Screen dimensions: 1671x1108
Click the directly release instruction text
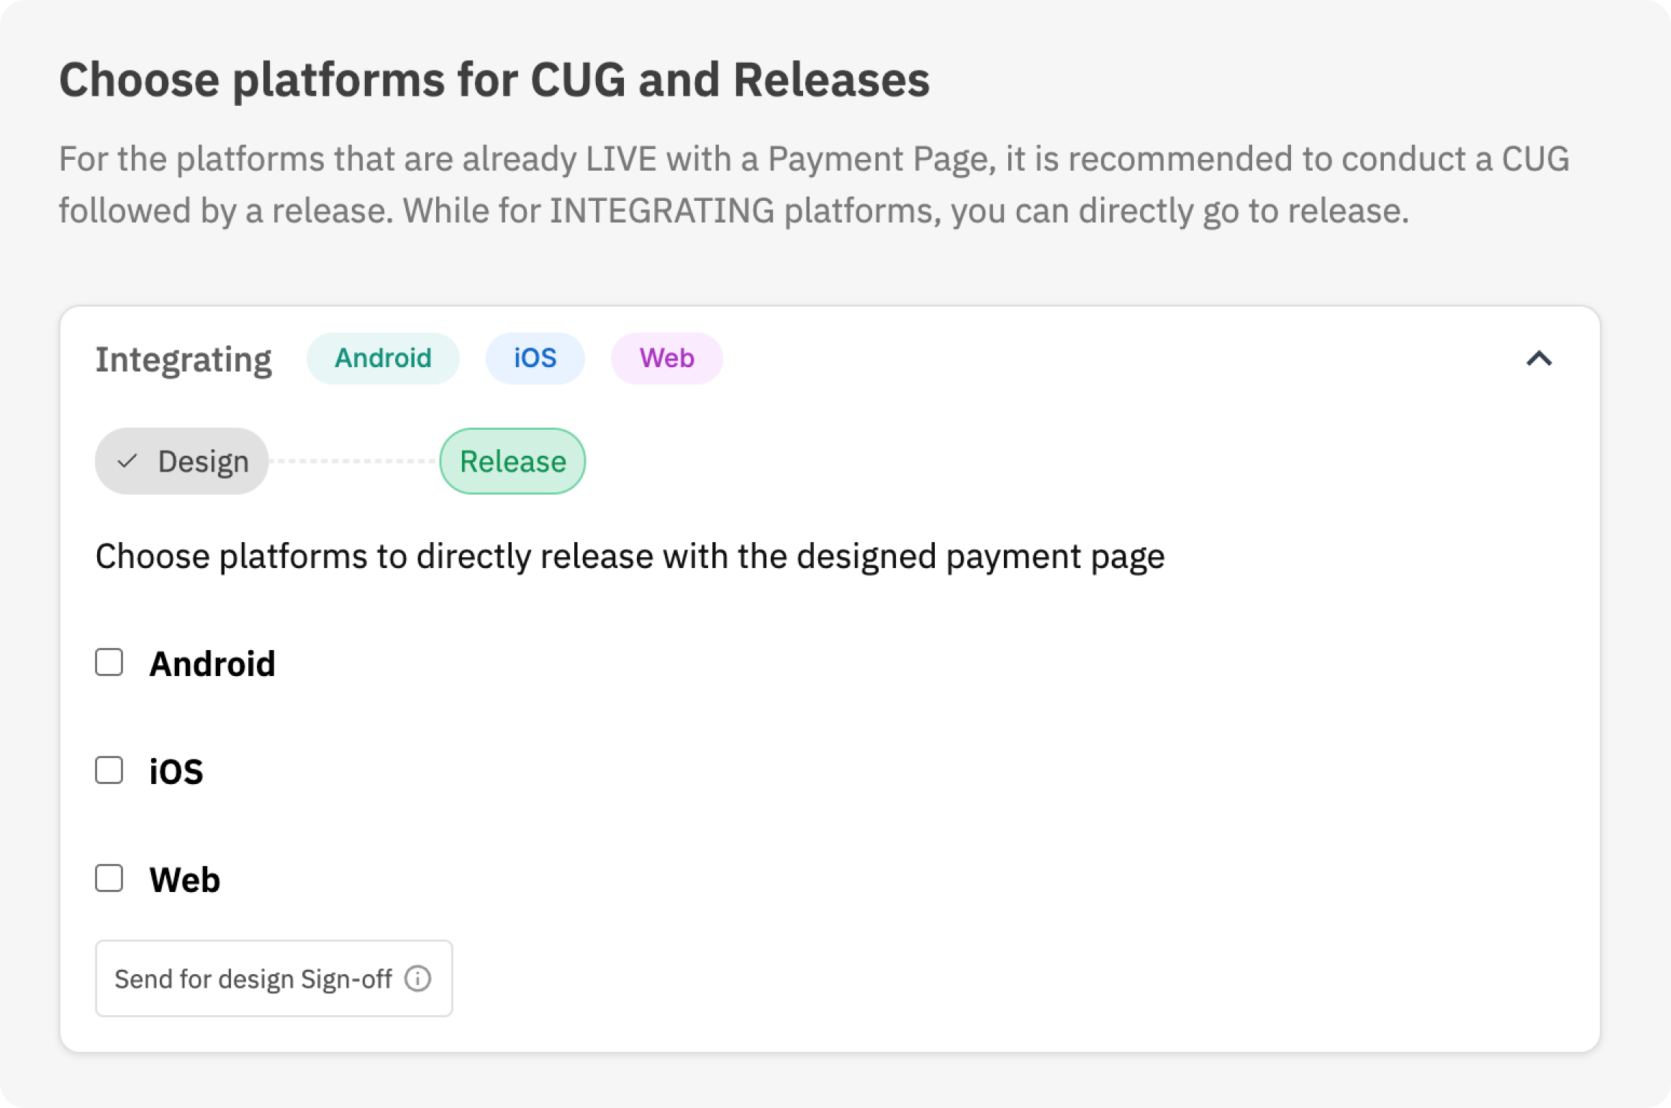630,557
